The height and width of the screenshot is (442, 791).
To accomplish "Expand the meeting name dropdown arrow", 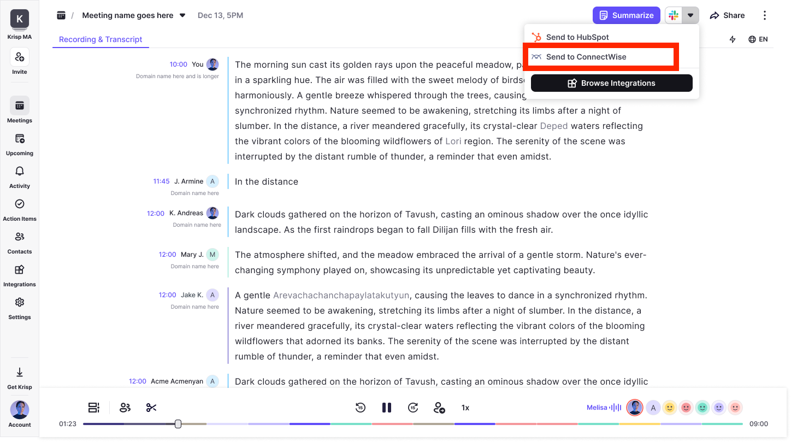I will click(x=182, y=15).
